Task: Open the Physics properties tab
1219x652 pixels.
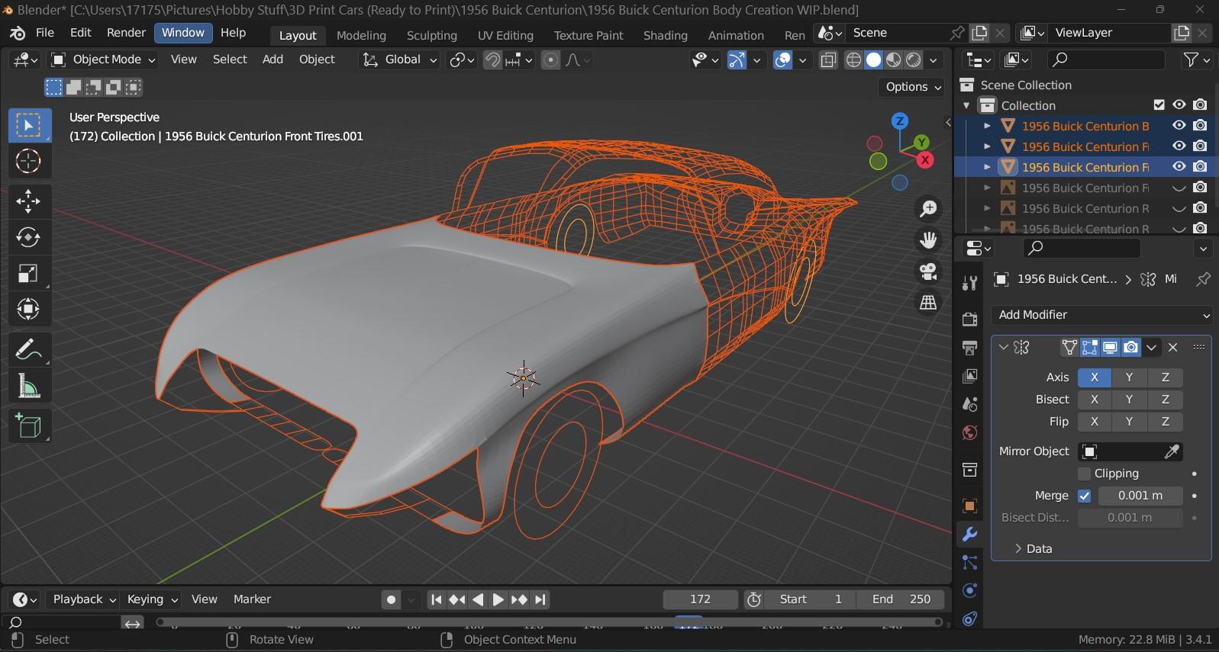Action: point(969,591)
